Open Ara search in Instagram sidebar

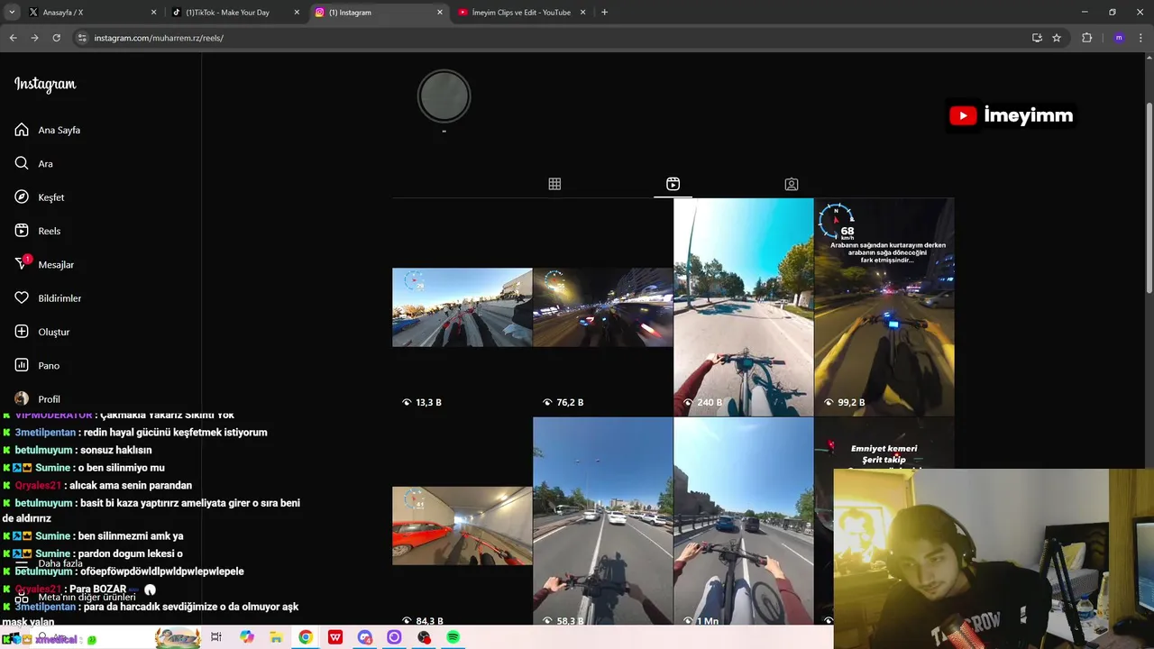pyautogui.click(x=33, y=163)
